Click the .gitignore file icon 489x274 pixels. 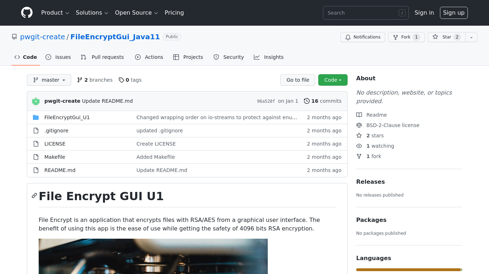click(36, 131)
